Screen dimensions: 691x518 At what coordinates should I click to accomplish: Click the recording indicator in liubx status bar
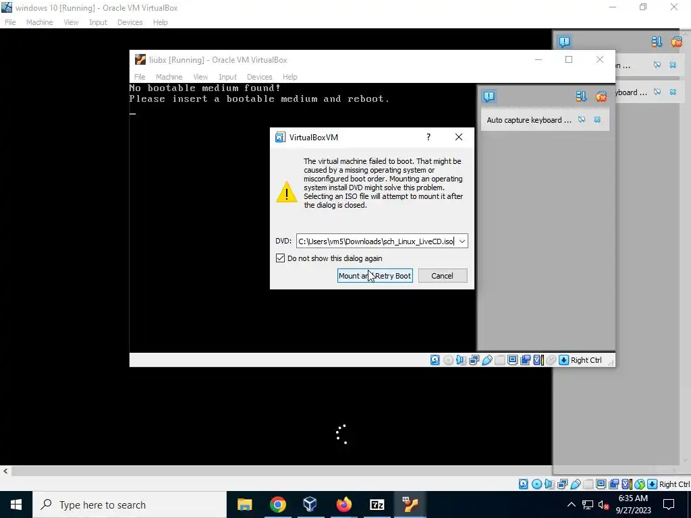[525, 360]
